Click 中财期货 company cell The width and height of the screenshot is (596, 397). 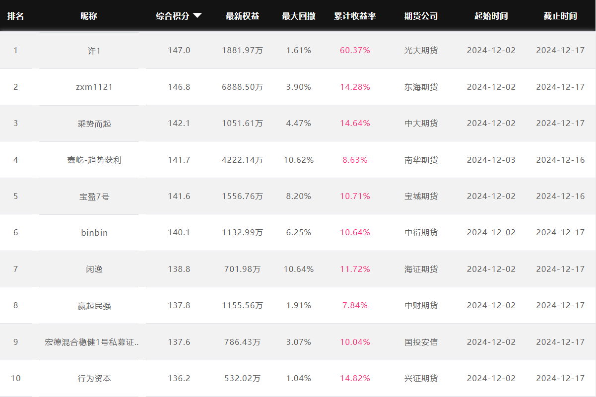click(x=421, y=306)
